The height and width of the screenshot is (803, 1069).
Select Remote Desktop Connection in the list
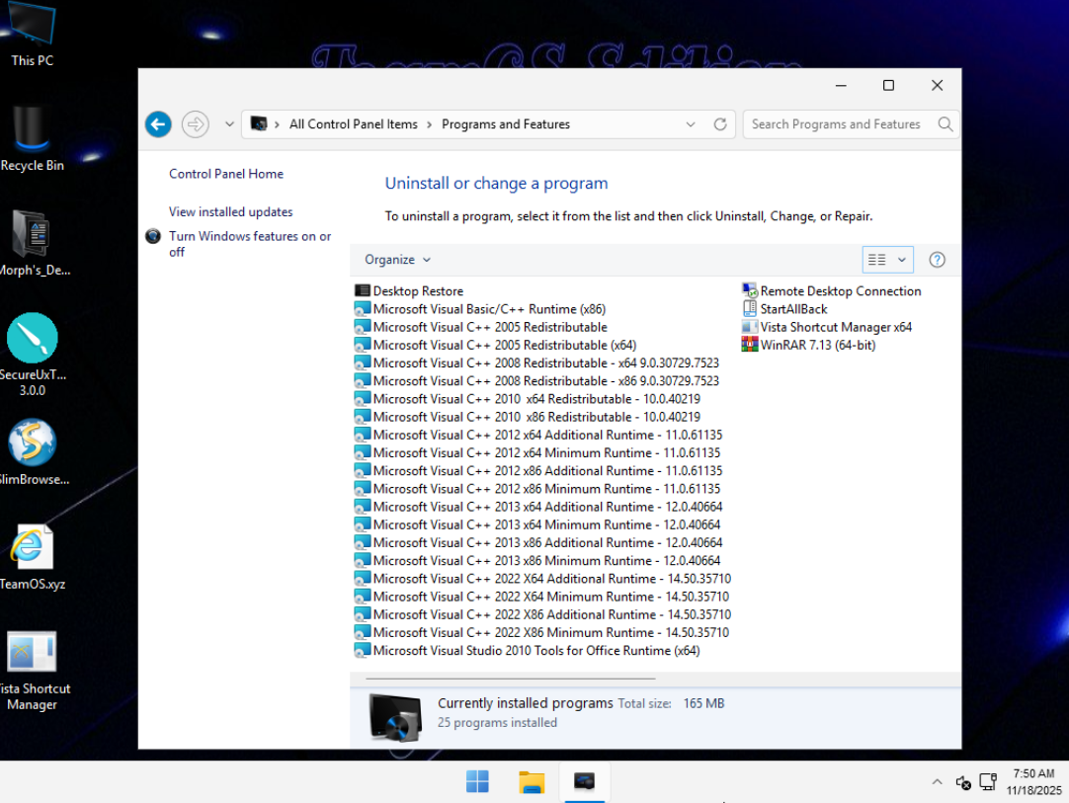pyautogui.click(x=840, y=291)
